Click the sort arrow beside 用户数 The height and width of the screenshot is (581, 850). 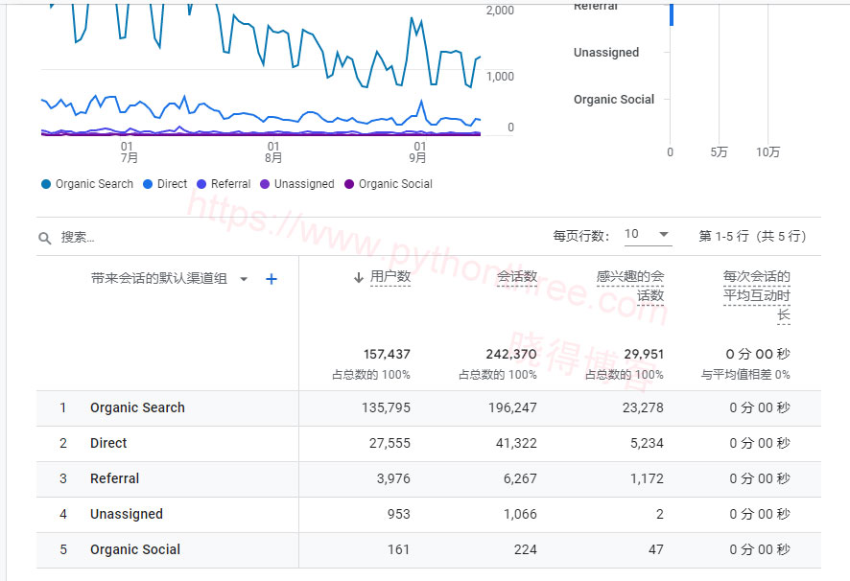pos(359,277)
